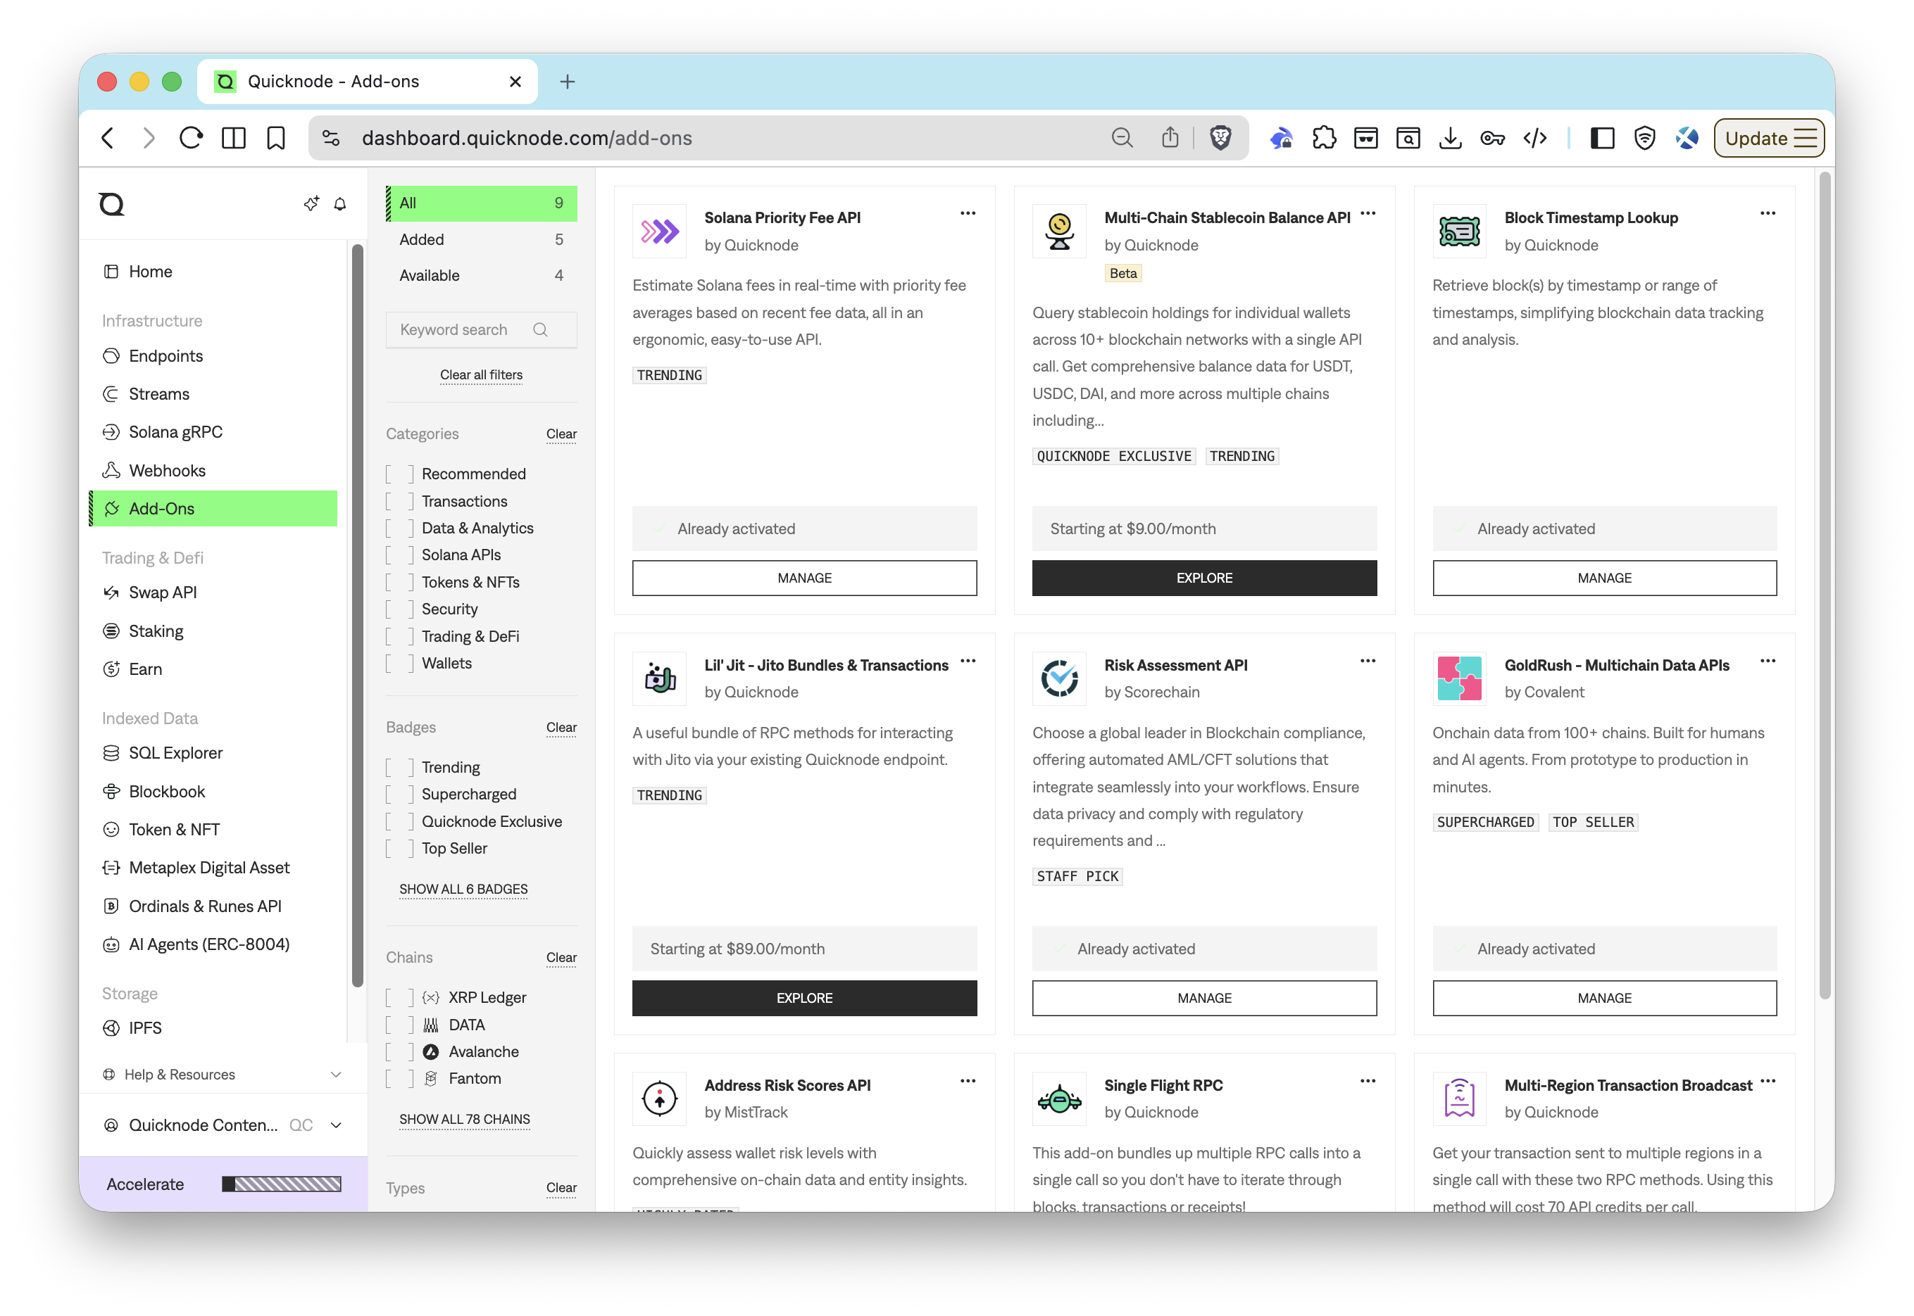
Task: Click the Accelerate progress bar
Action: pos(281,1183)
